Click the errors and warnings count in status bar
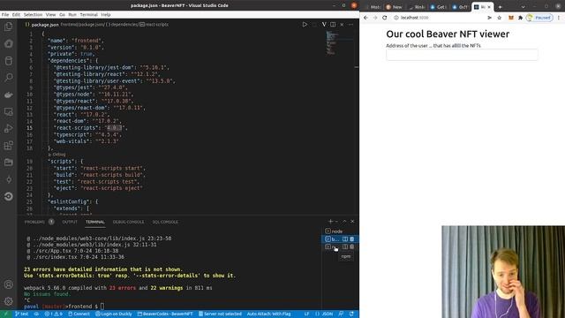This screenshot has height=318, width=565. (53, 314)
